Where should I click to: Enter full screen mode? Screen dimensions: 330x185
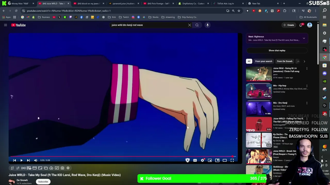(232, 160)
